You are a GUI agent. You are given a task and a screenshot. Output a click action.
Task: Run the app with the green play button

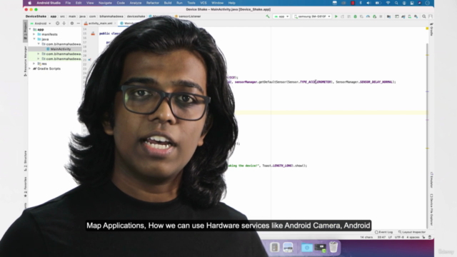(x=336, y=16)
